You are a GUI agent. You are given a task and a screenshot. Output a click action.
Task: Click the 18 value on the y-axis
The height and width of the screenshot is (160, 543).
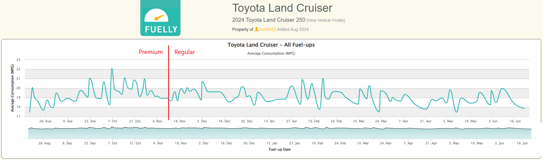coord(18,107)
